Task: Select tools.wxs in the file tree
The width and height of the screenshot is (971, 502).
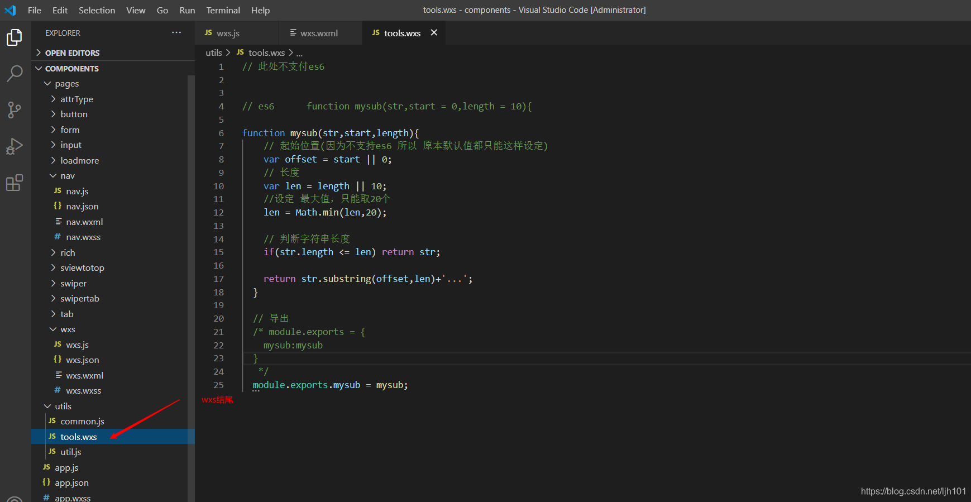Action: [113, 437]
